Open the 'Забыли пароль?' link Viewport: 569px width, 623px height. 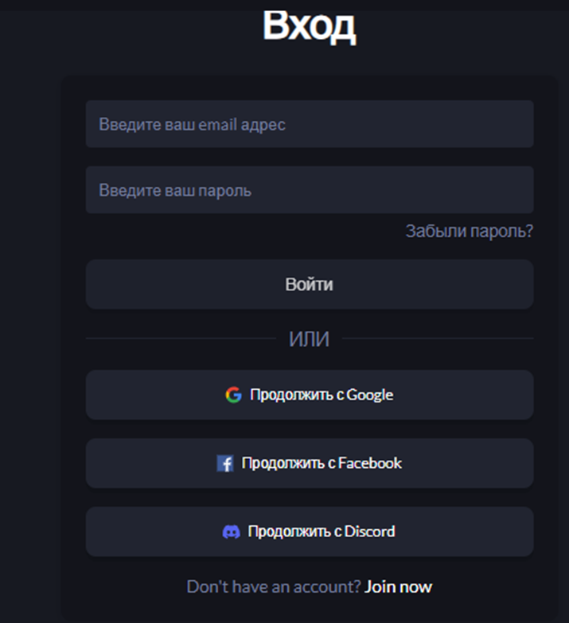469,232
